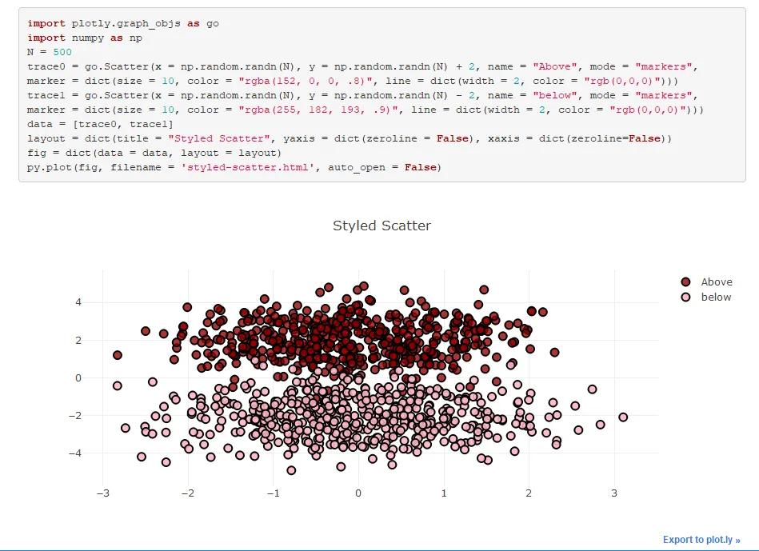Toggle the below trace in legend

click(706, 297)
